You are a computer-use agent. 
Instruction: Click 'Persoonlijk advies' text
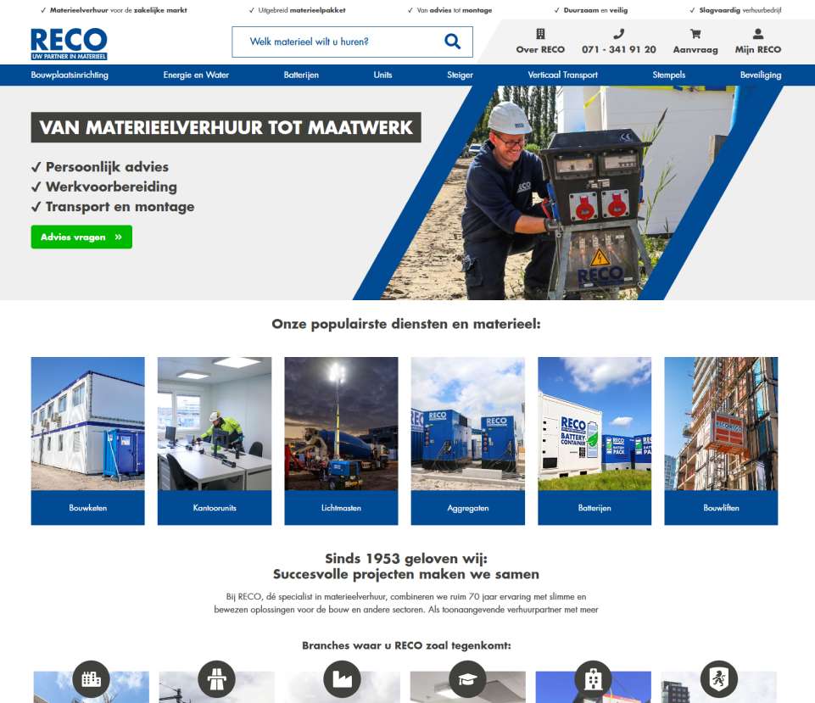pos(107,167)
